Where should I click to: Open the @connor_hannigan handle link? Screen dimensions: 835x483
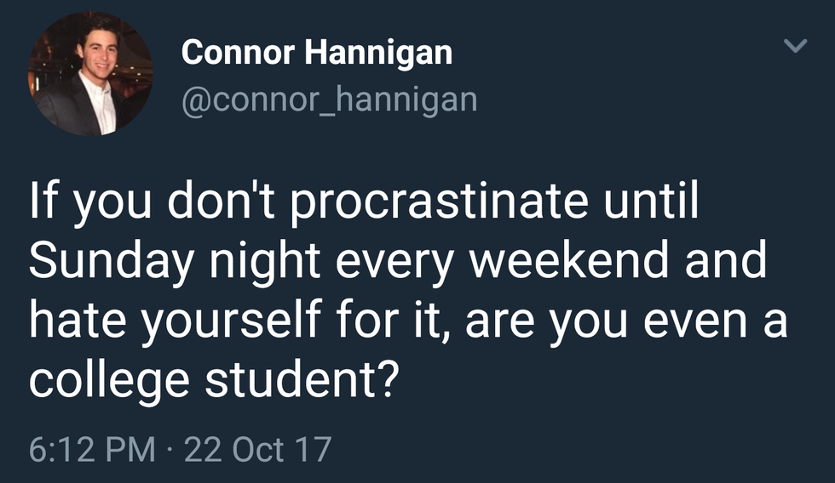pyautogui.click(x=329, y=100)
